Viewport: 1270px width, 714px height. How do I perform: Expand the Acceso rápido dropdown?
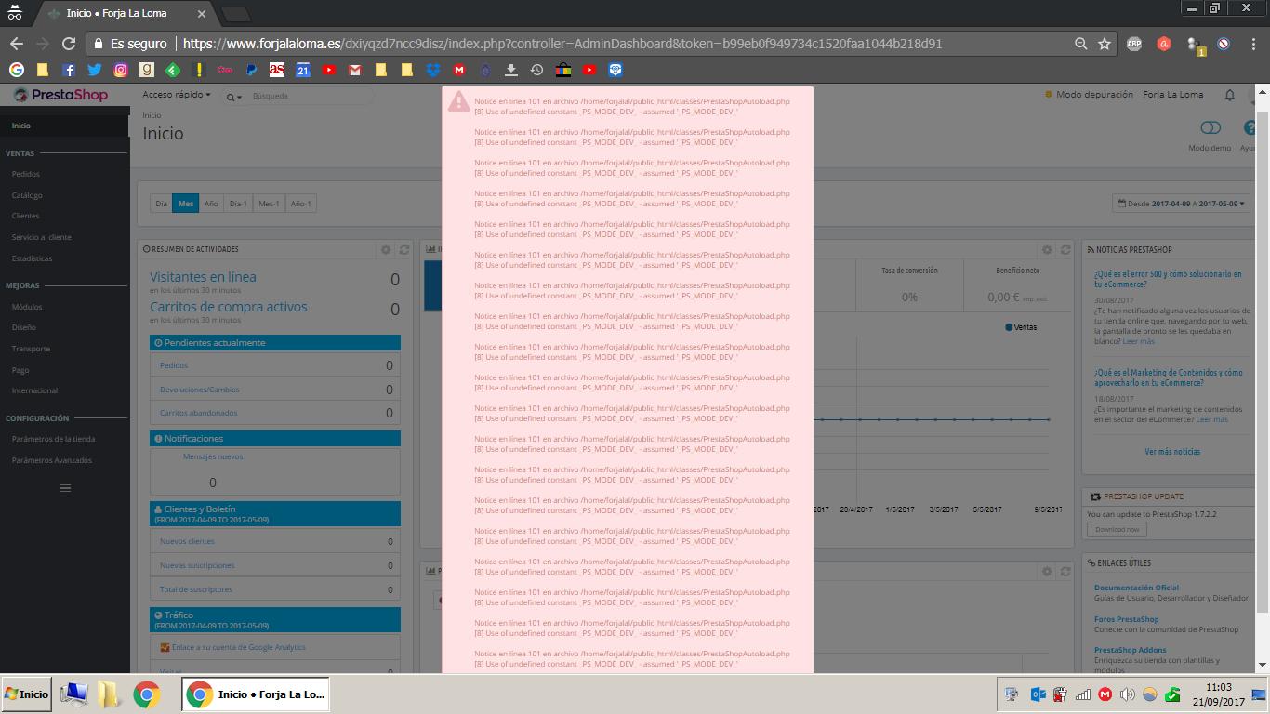(177, 95)
